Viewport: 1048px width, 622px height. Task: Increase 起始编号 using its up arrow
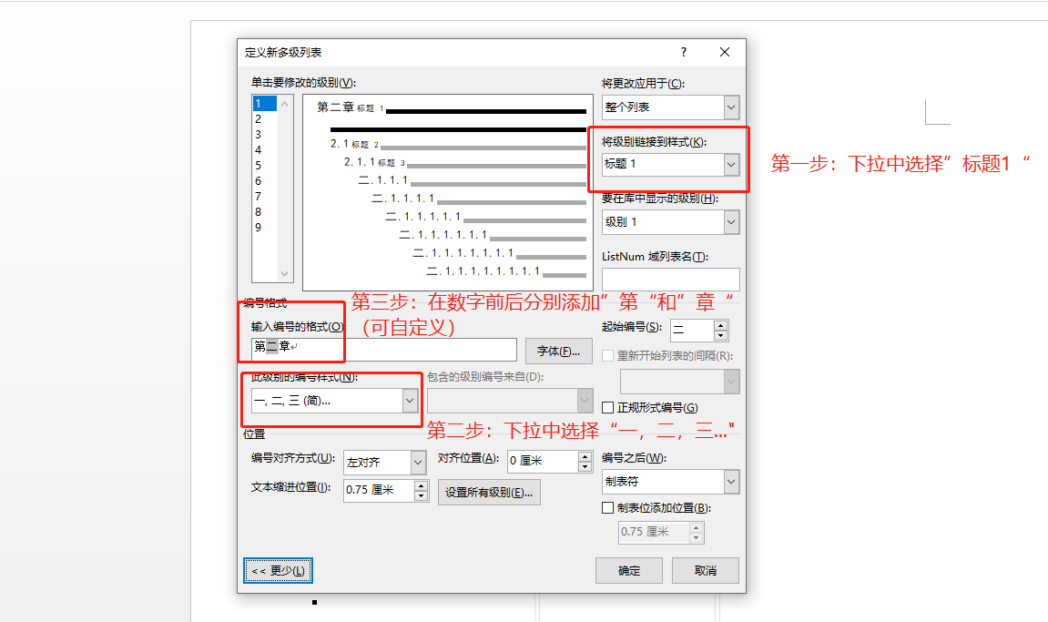tap(720, 324)
